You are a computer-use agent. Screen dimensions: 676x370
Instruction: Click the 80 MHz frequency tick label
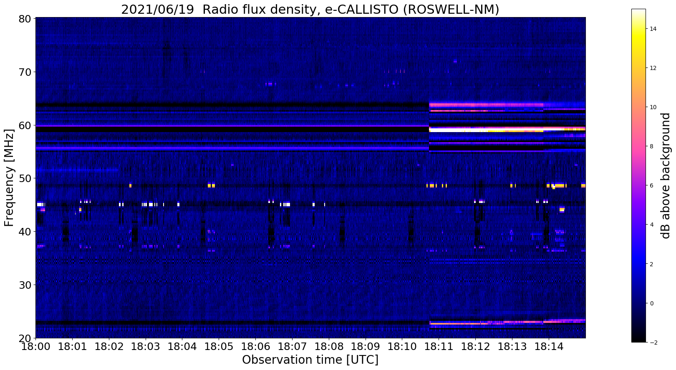tap(26, 19)
